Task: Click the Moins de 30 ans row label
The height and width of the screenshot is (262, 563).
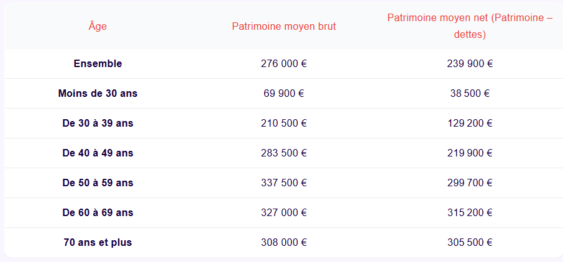Action: coord(98,94)
